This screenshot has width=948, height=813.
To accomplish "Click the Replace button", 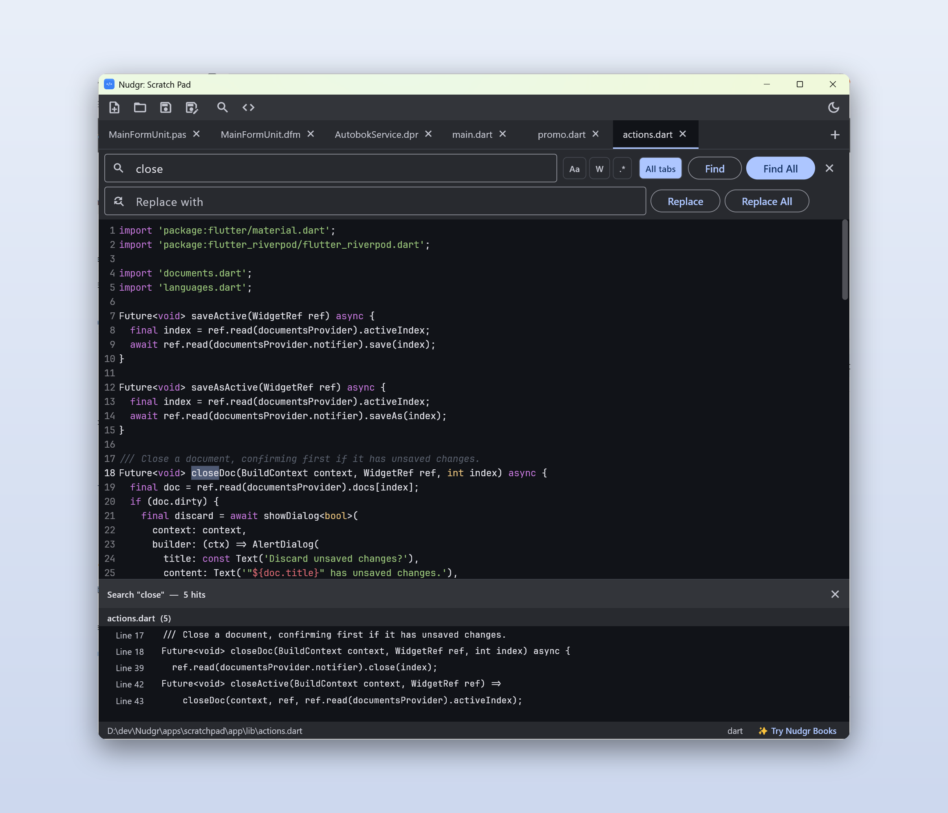I will tap(685, 201).
